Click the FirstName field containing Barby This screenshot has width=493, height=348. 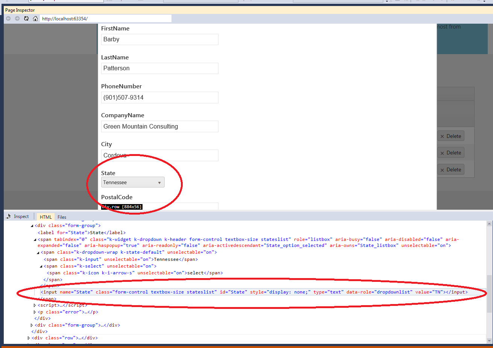pos(160,39)
